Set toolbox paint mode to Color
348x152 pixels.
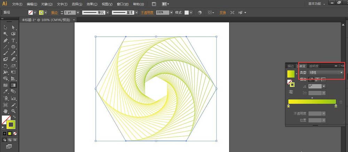pos(5,133)
